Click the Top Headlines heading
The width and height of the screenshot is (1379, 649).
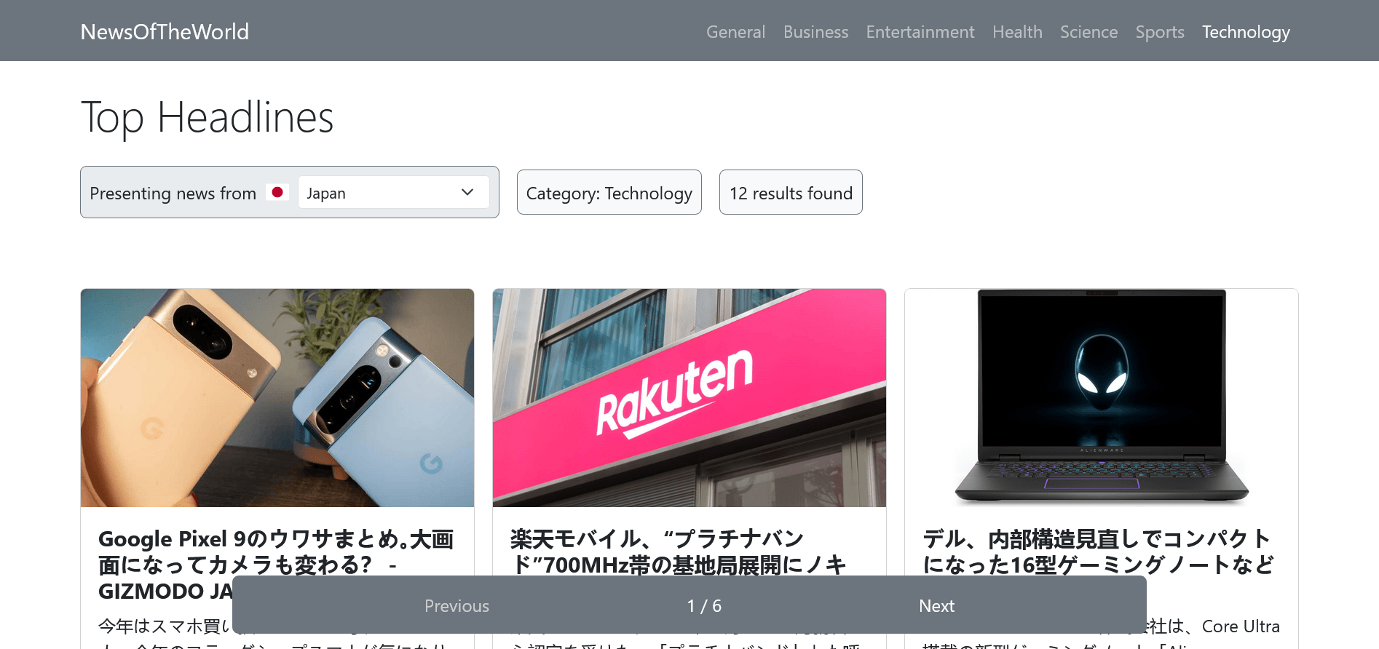pyautogui.click(x=208, y=117)
